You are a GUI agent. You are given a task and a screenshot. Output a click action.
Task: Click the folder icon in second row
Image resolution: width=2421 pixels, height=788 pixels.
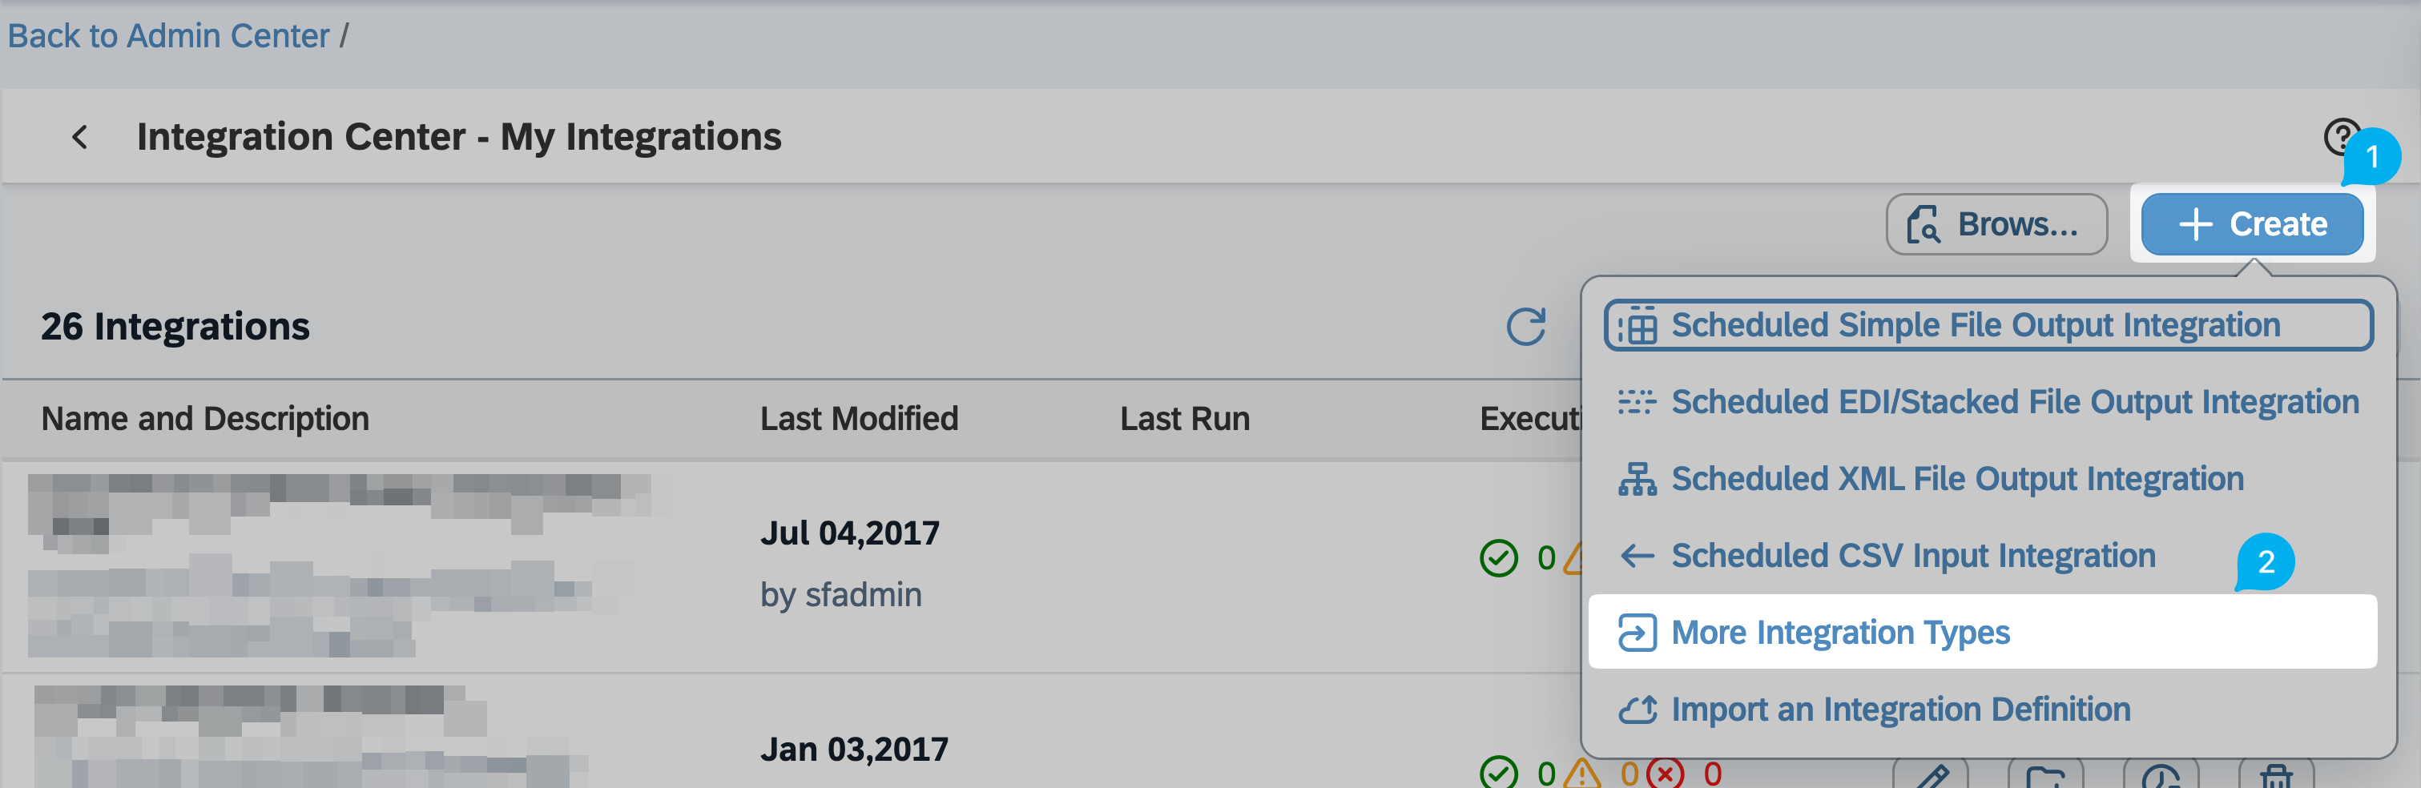pos(2045,775)
